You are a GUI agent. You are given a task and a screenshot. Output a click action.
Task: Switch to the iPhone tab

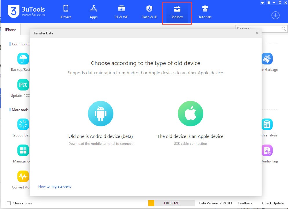coord(10,29)
